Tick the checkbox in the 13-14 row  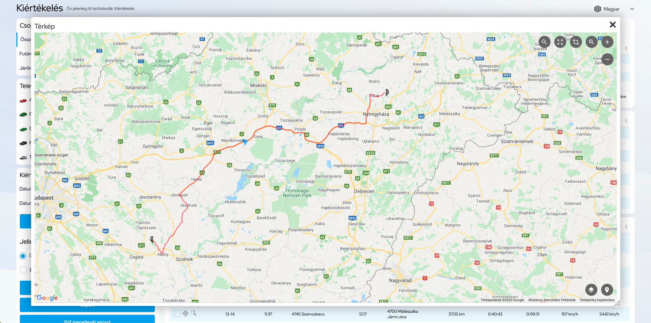177,313
